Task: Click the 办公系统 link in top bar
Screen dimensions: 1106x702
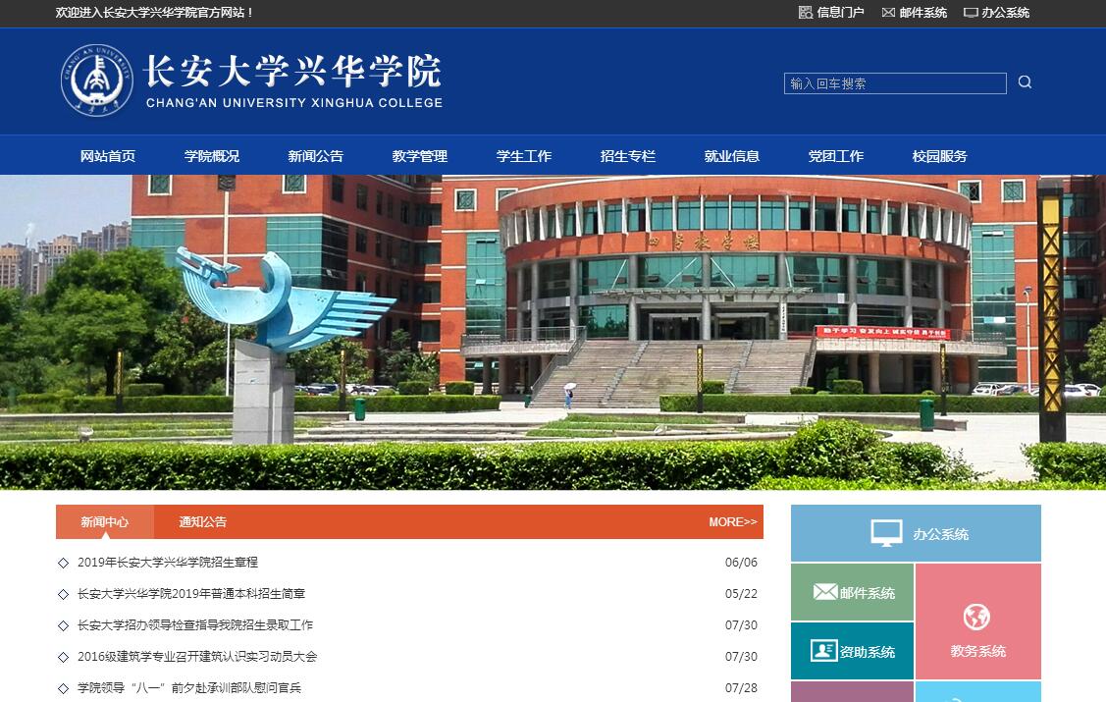Action: (x=1005, y=13)
